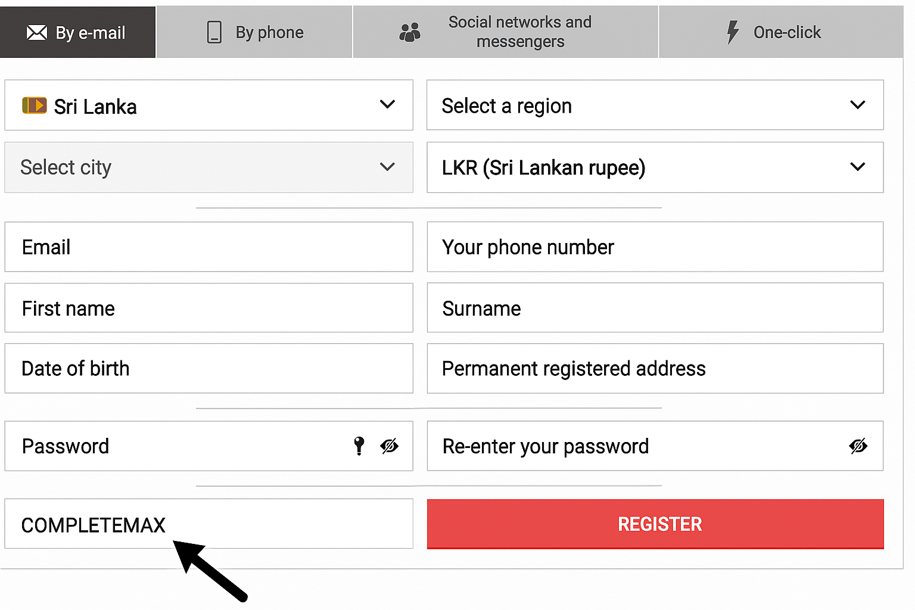Click the social networks people icon

[x=410, y=32]
